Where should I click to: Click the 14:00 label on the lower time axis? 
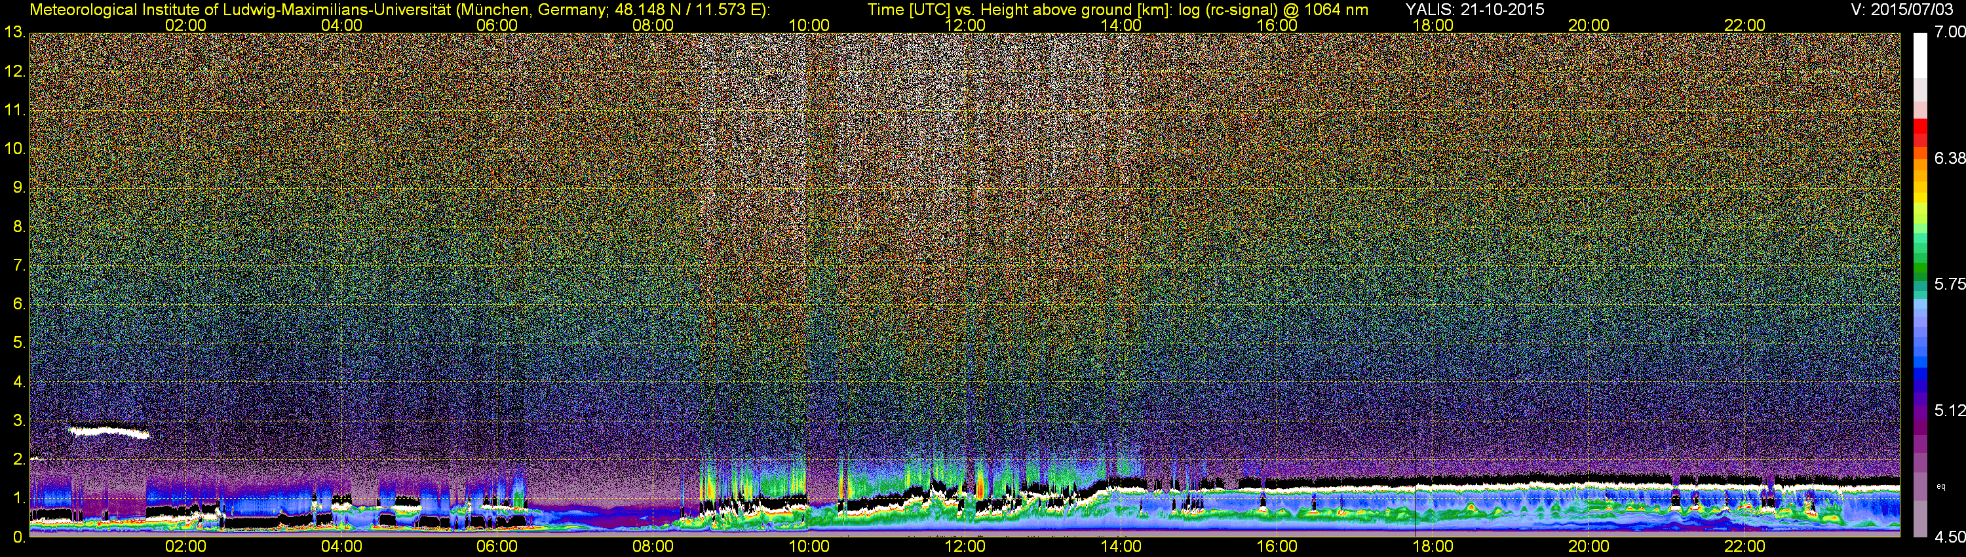pyautogui.click(x=1121, y=547)
